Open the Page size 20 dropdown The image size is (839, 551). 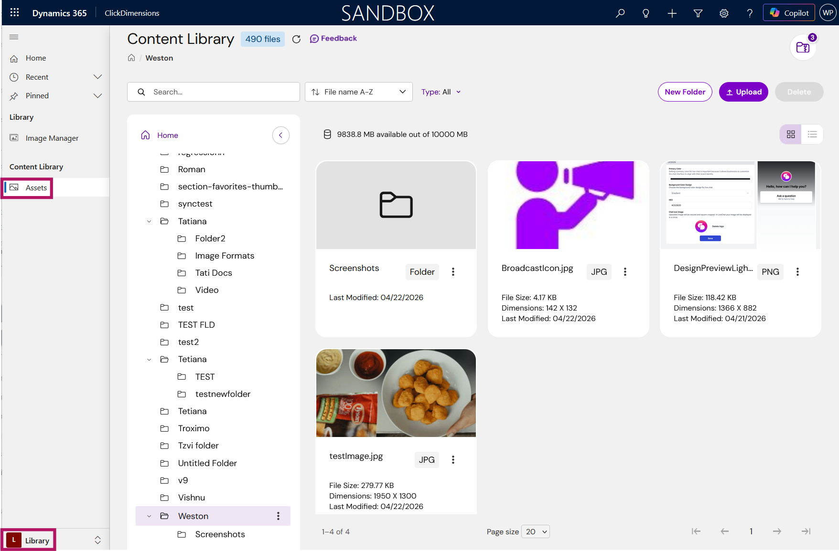point(536,531)
